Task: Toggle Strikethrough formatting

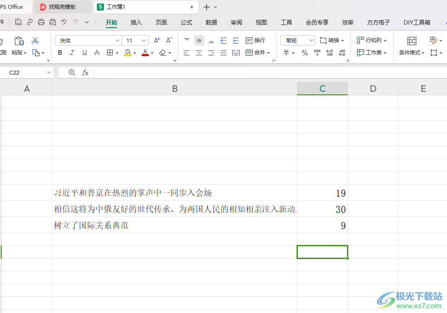Action: [97, 53]
